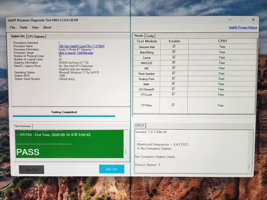Click the Measured frequency 3.417127 line

pos(163,144)
